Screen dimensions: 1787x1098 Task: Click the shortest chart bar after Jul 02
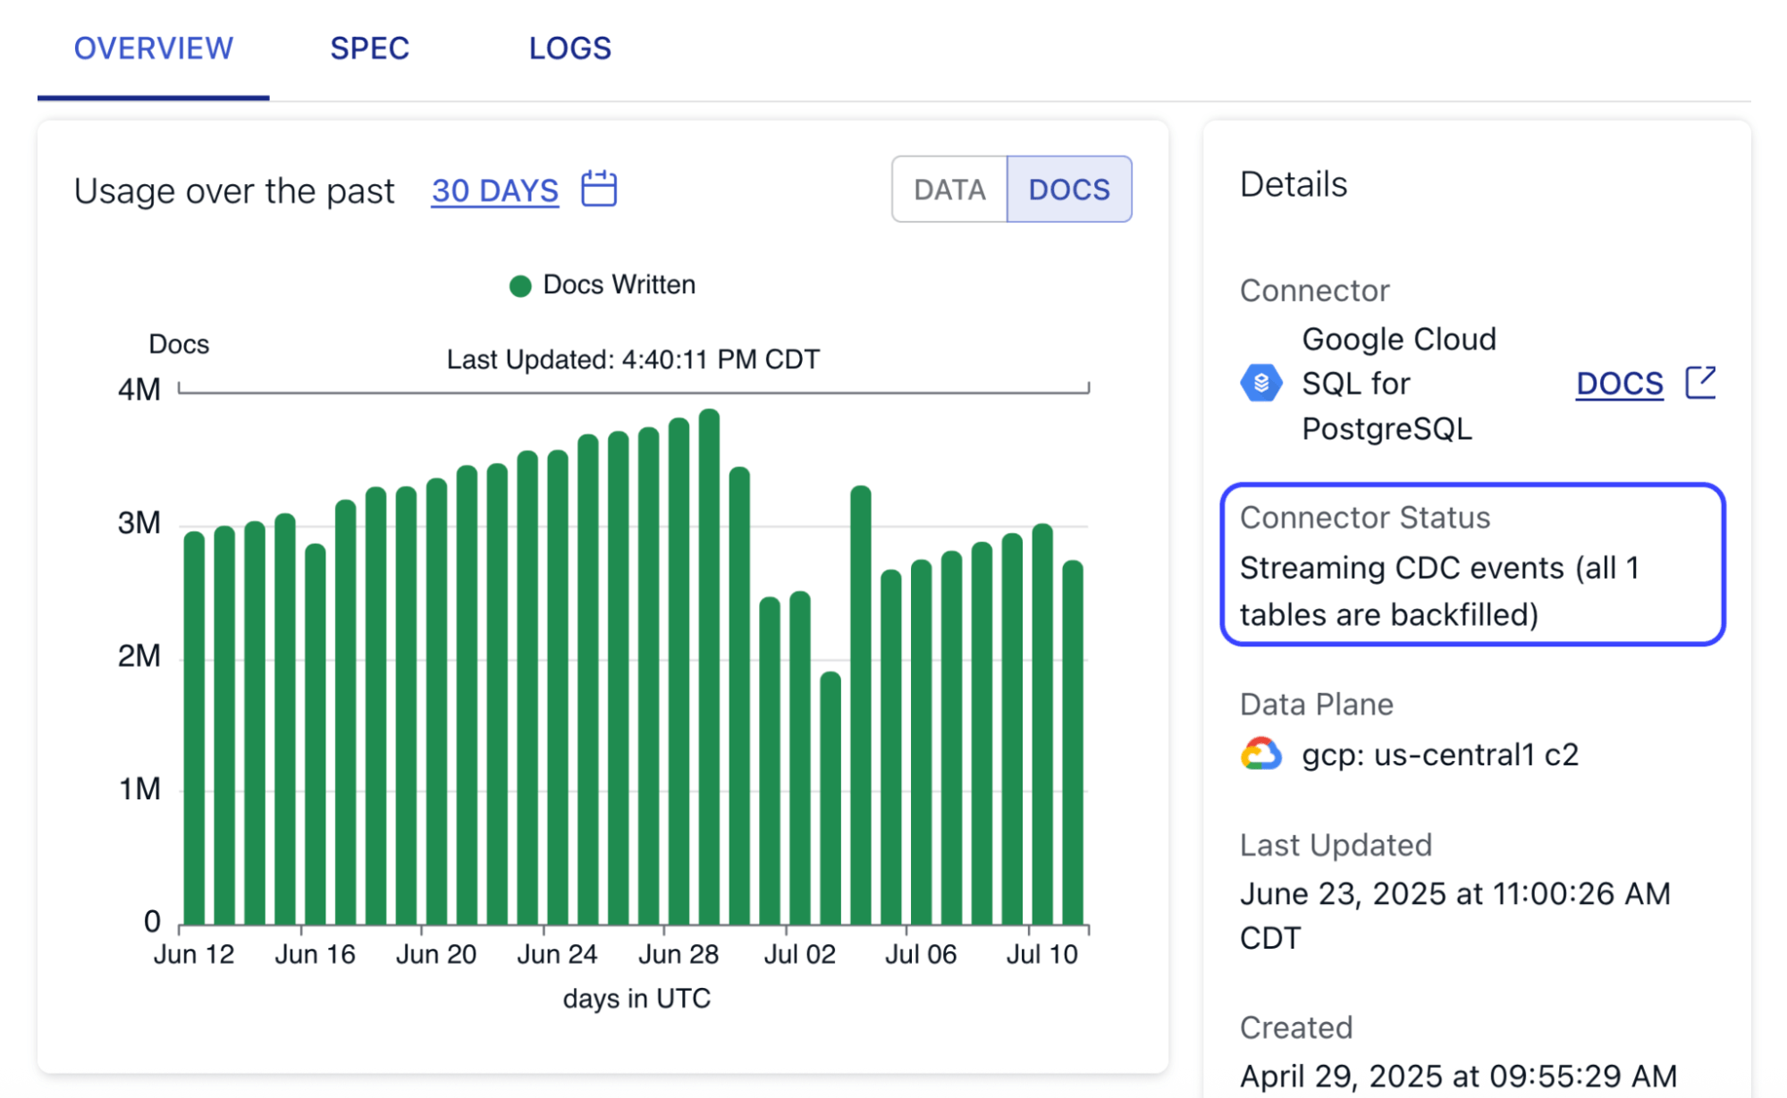(830, 798)
